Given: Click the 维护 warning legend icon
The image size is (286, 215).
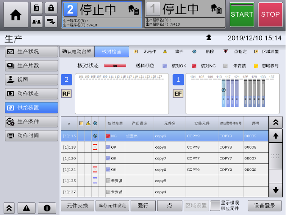Looking at the screenshot, I should pos(165,51).
